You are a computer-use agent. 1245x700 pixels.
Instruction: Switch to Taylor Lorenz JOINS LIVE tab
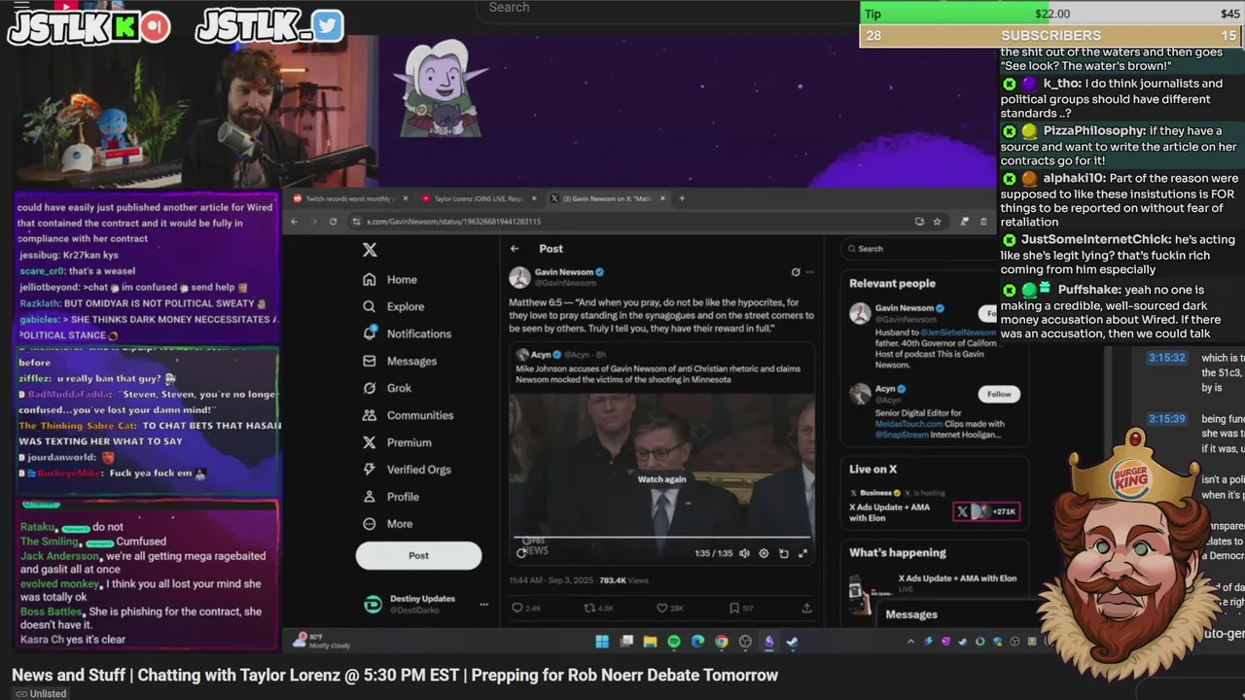pos(477,198)
